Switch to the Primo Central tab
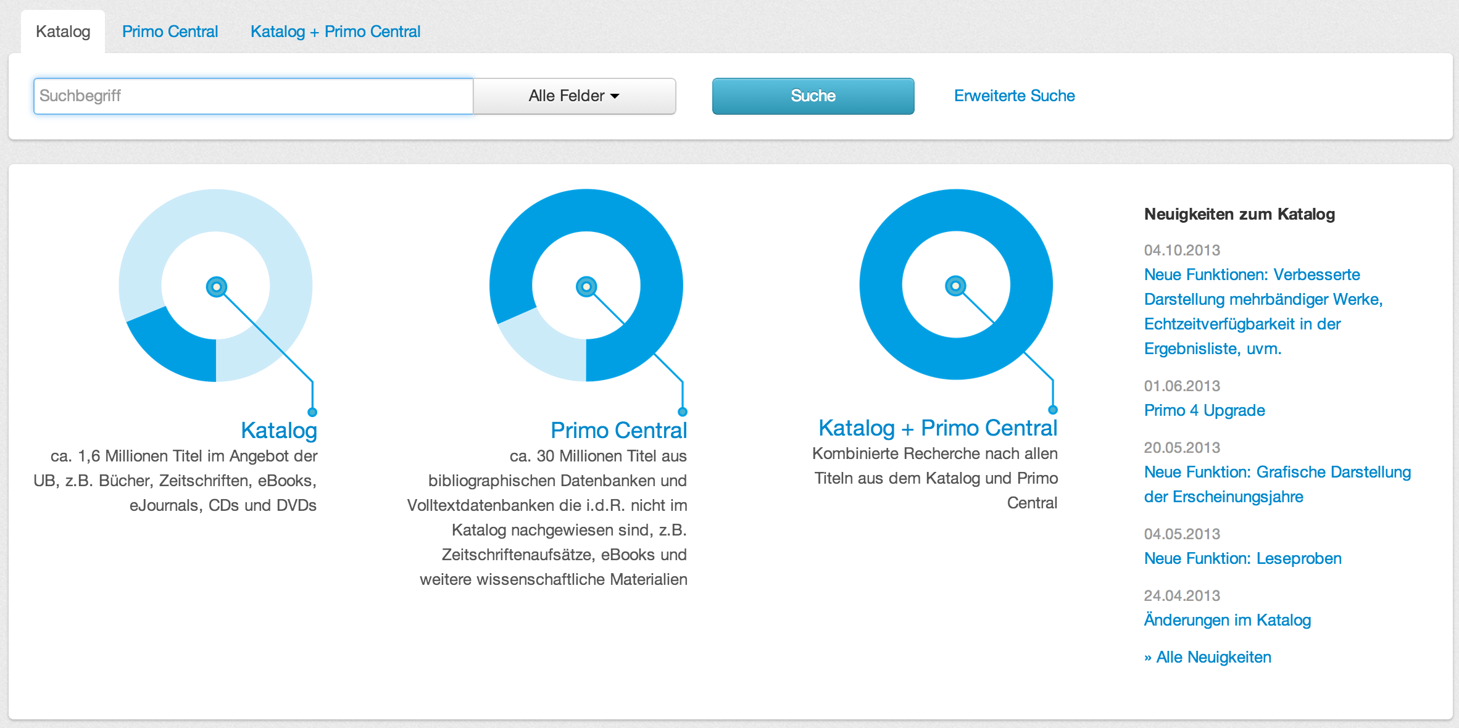The image size is (1459, 728). coord(170,31)
